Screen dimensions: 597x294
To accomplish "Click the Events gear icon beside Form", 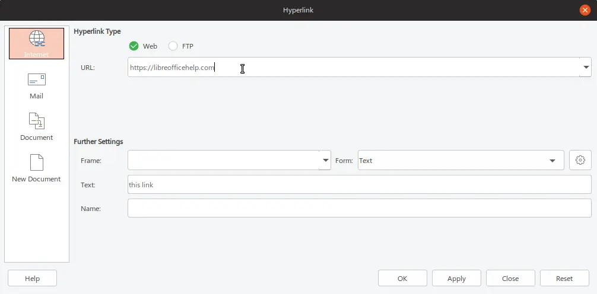I will [x=580, y=160].
